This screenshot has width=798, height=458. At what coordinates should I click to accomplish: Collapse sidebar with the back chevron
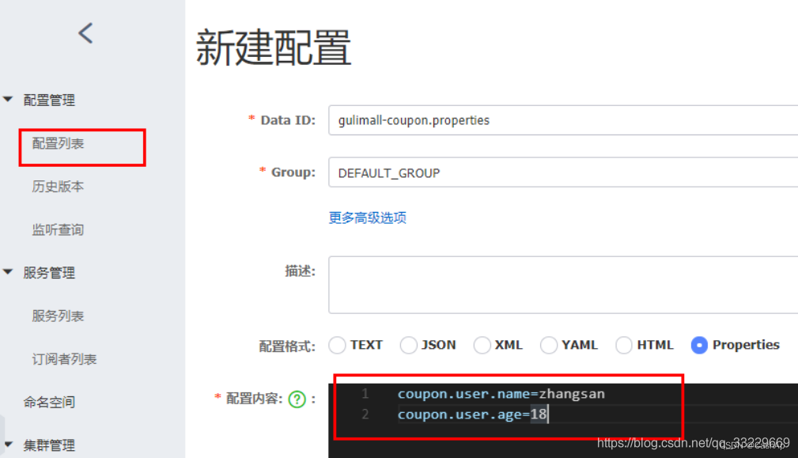(85, 33)
